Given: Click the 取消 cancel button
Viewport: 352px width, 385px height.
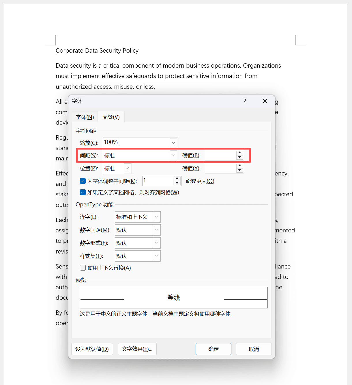Looking at the screenshot, I should 253,349.
